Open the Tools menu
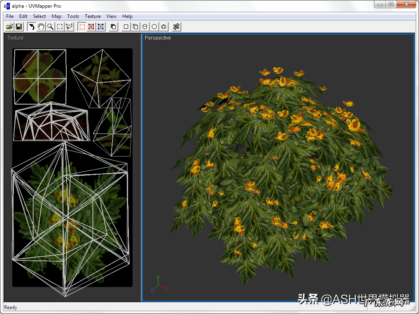Image resolution: width=419 pixels, height=314 pixels. click(73, 16)
